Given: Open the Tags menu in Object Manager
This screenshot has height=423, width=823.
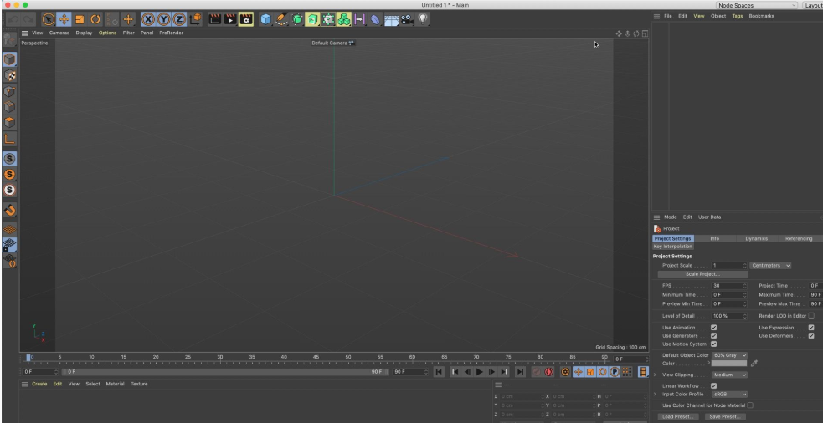Looking at the screenshot, I should (738, 16).
